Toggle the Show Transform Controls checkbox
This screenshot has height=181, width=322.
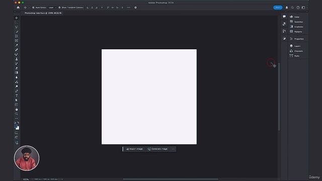(59, 8)
